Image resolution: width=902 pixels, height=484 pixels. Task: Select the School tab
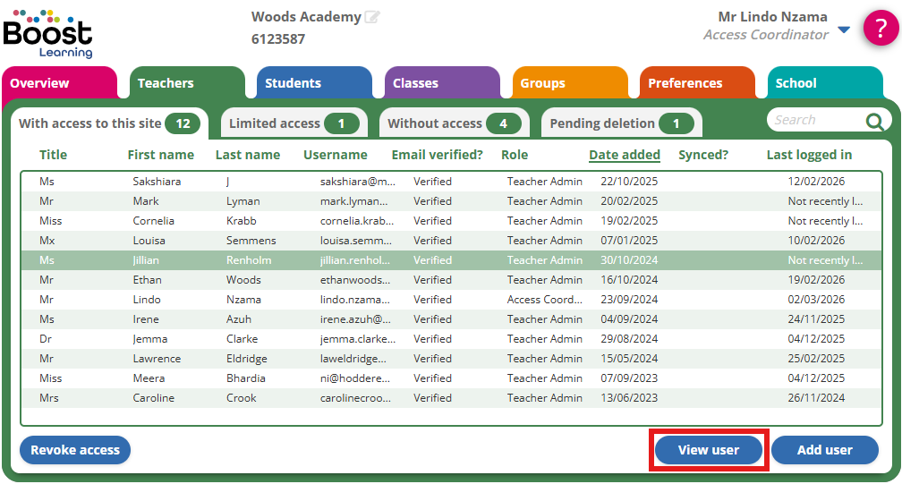(824, 83)
